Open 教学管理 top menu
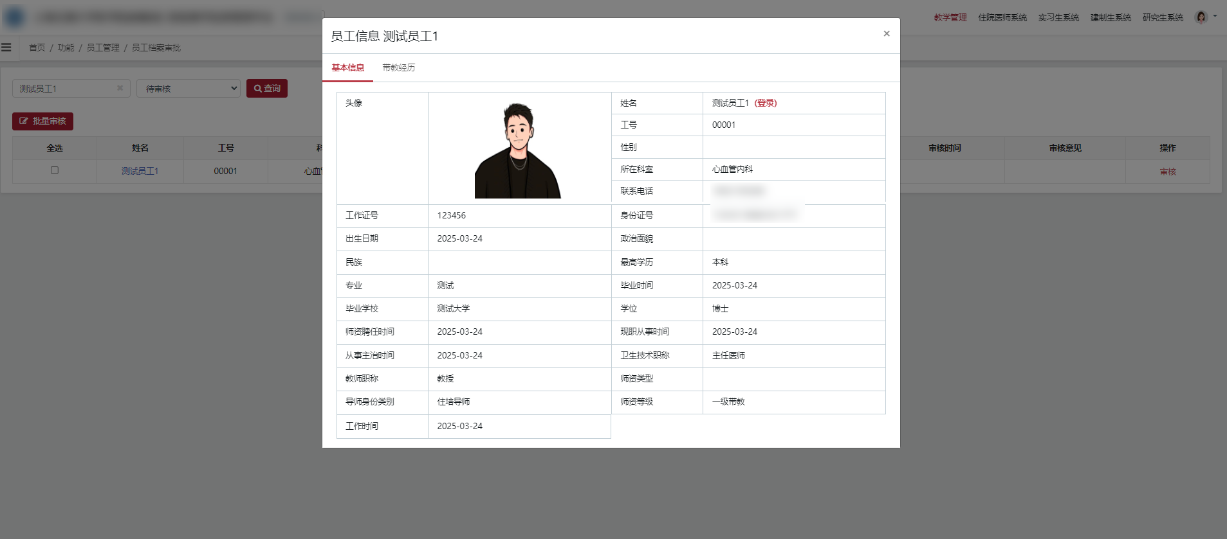The width and height of the screenshot is (1227, 539). point(950,17)
